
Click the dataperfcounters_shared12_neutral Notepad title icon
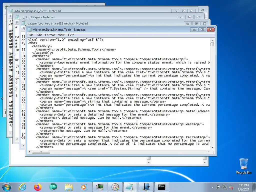pos(23,23)
